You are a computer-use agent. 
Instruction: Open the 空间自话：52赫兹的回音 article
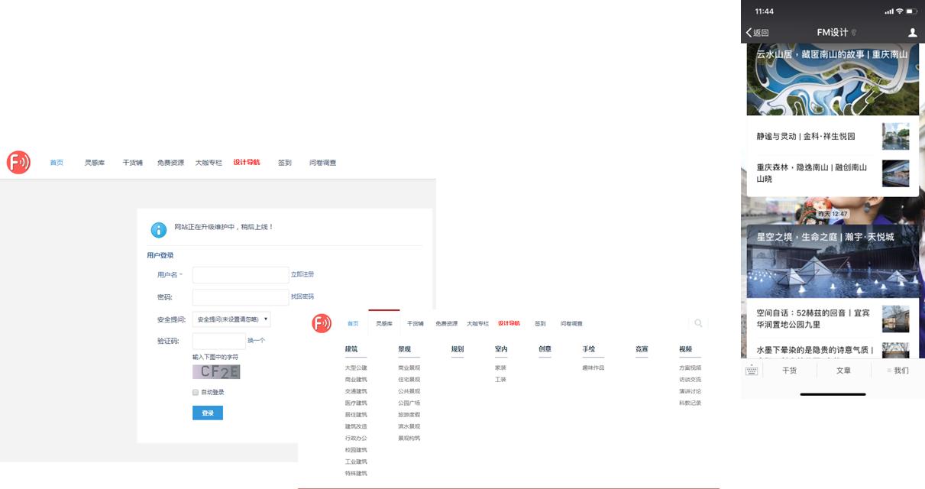coord(833,319)
